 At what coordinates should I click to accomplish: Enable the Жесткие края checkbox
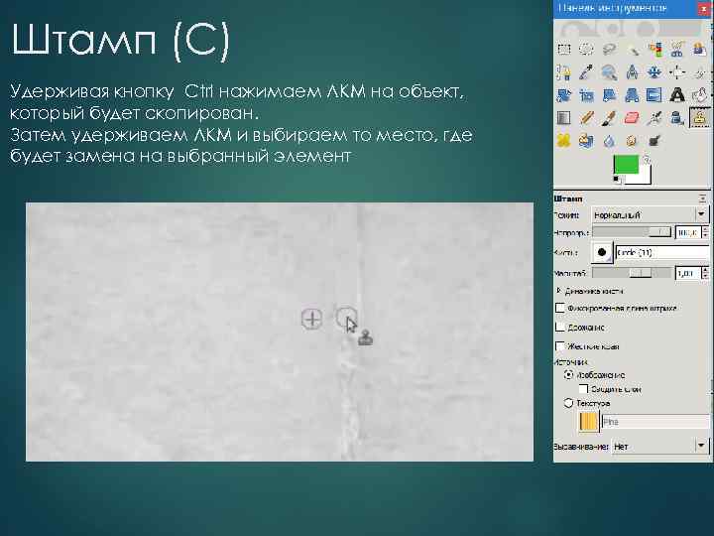pyautogui.click(x=560, y=346)
